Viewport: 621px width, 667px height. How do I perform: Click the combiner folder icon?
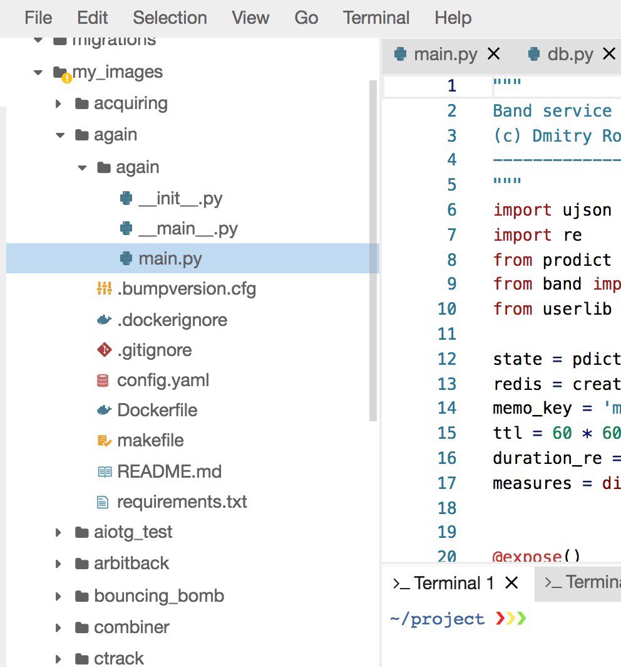coord(81,628)
